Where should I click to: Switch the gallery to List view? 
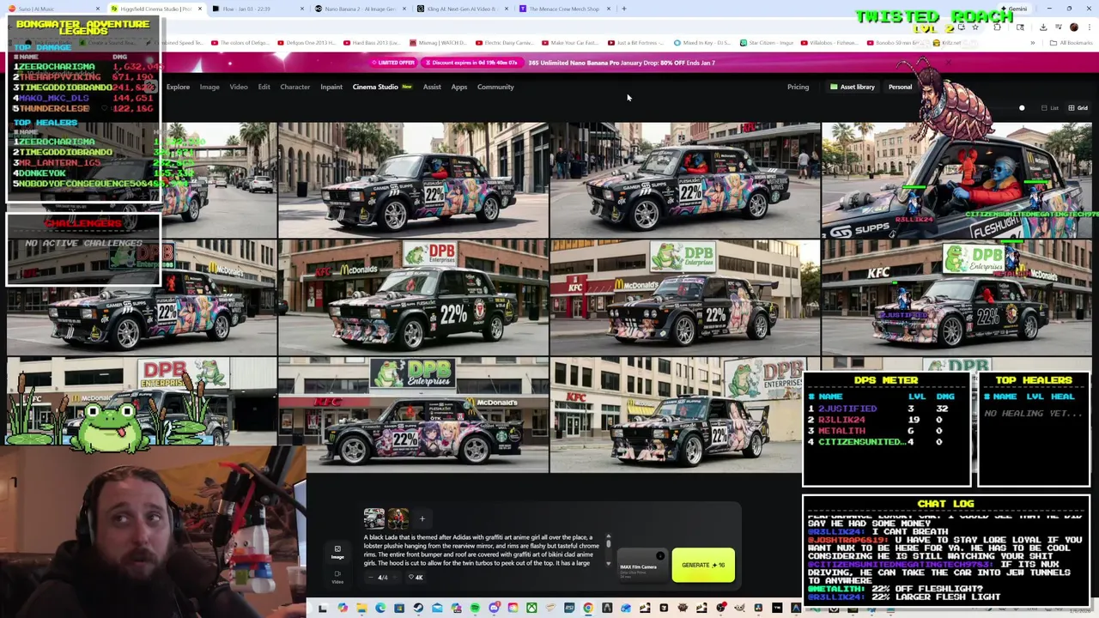coord(1050,108)
